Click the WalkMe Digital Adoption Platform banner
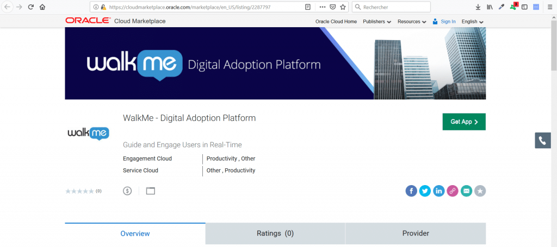557x247 pixels. pyautogui.click(x=275, y=63)
